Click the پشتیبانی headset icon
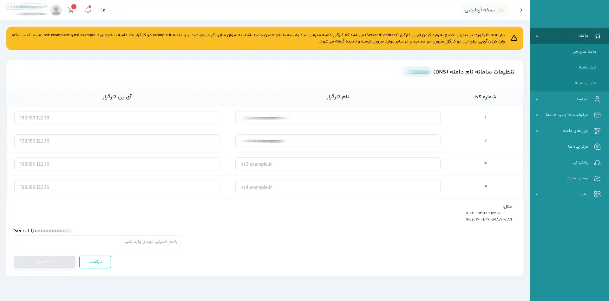609x301 pixels. (597, 163)
